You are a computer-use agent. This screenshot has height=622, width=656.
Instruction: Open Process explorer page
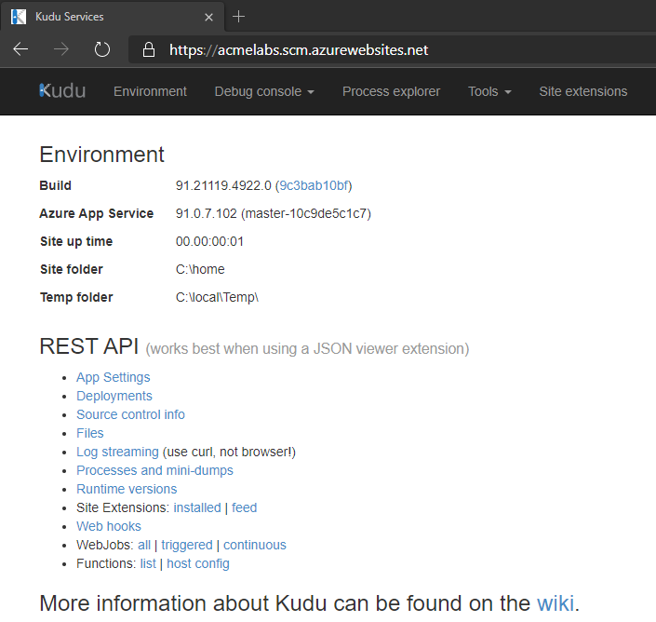[391, 91]
